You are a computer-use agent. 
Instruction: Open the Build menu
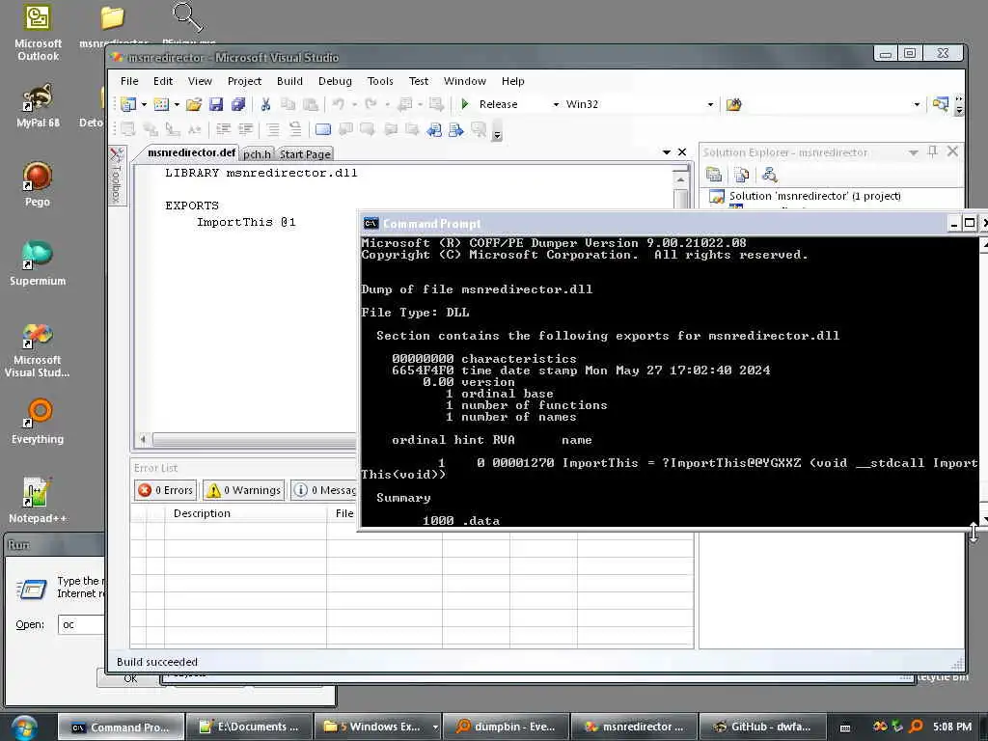tap(289, 81)
